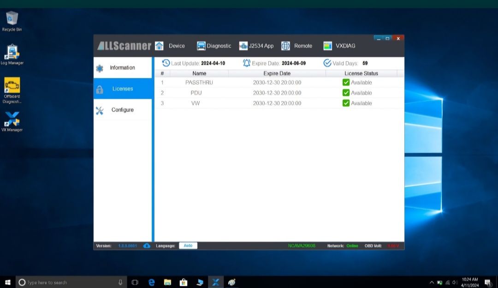Select the expire date 2024-06-09

coord(294,63)
